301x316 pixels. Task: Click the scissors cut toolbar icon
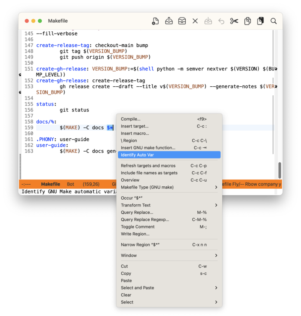pos(234,21)
